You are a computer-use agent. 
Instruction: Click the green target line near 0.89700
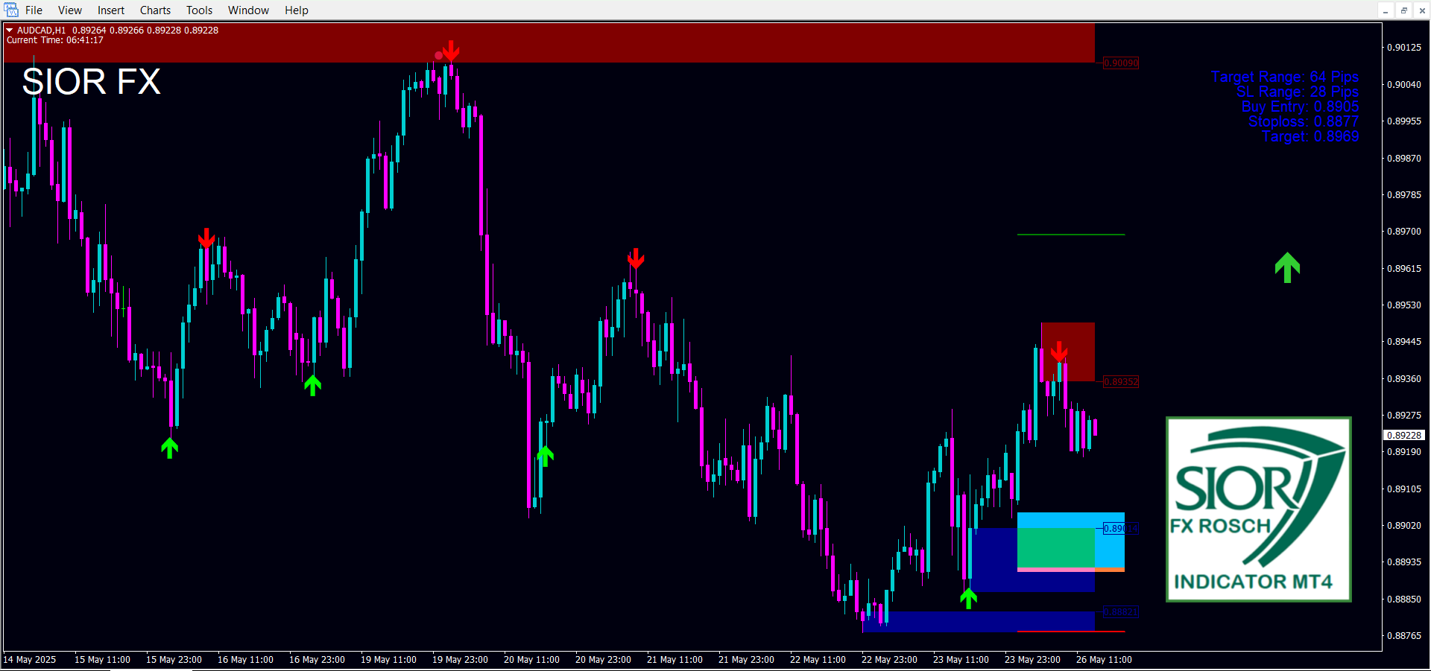point(1070,235)
